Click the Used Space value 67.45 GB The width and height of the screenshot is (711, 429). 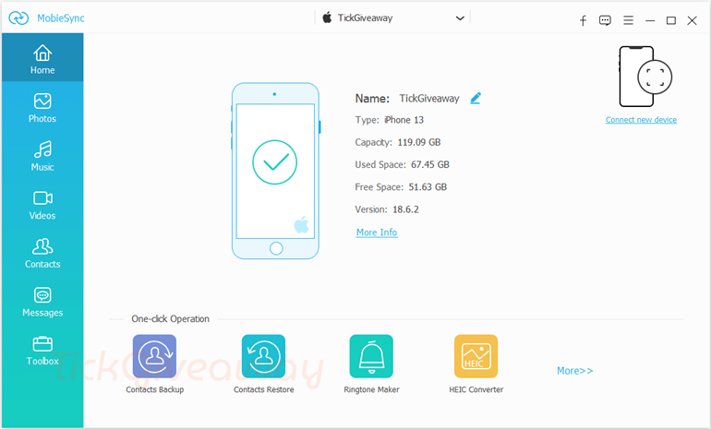(430, 164)
